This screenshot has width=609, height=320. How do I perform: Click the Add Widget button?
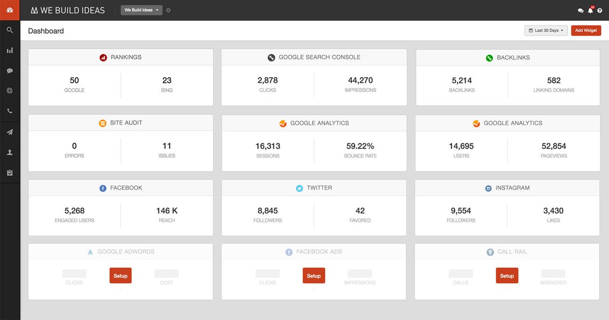[586, 30]
